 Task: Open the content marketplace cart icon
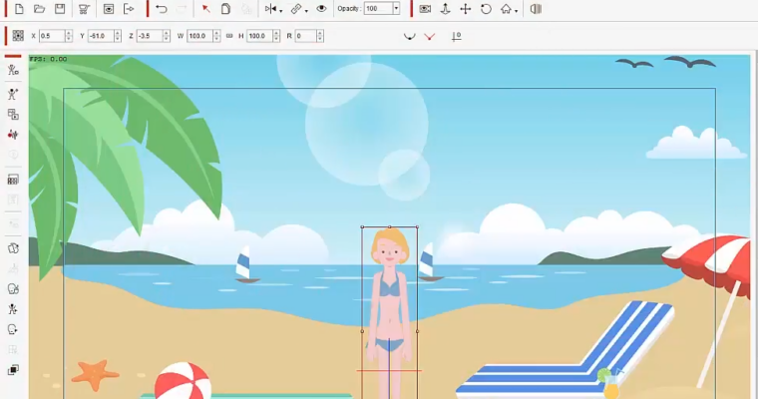[x=84, y=9]
